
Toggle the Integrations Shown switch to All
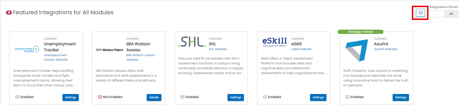(x=451, y=14)
